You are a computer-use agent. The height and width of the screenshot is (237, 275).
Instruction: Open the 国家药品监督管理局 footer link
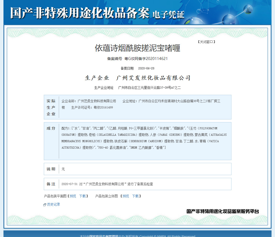[x=104, y=236]
